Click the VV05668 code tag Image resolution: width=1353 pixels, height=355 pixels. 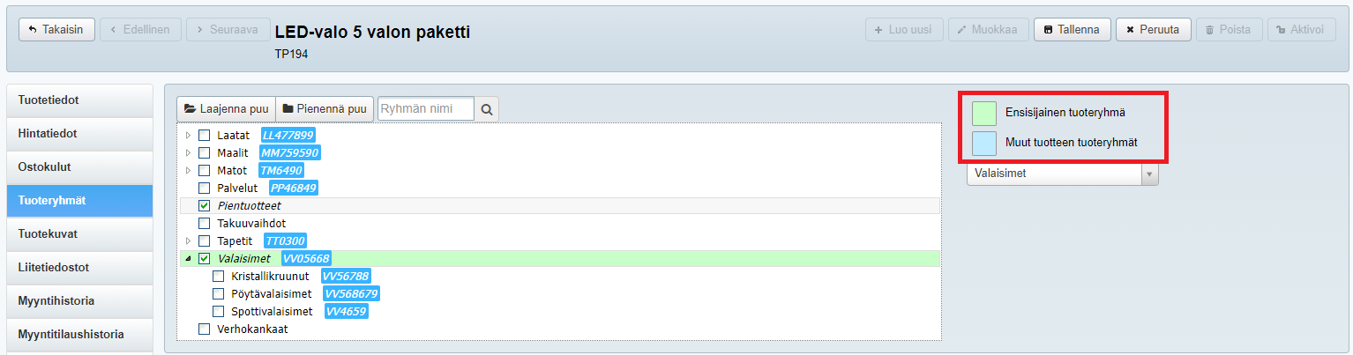306,259
